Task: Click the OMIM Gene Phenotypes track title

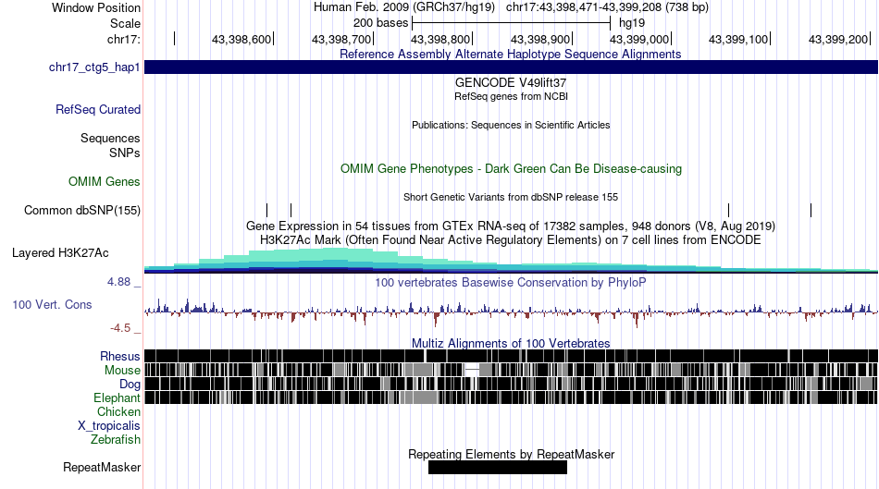Action: point(511,168)
